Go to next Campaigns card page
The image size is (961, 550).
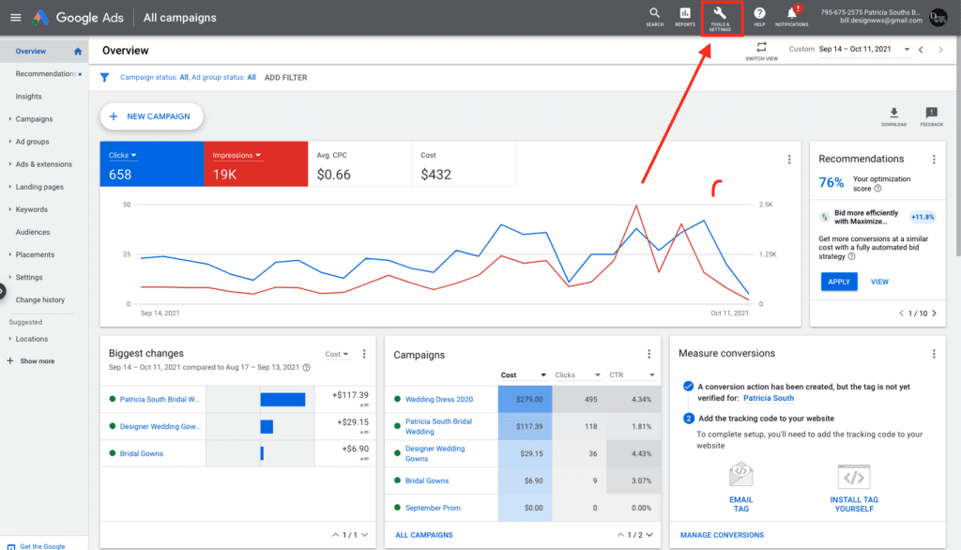(x=649, y=535)
